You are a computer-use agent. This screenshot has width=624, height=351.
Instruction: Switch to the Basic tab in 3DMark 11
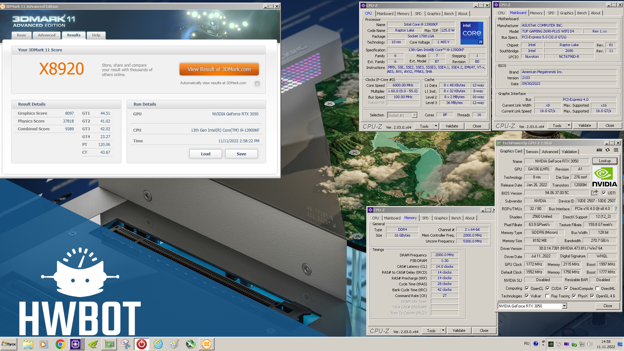tap(22, 35)
